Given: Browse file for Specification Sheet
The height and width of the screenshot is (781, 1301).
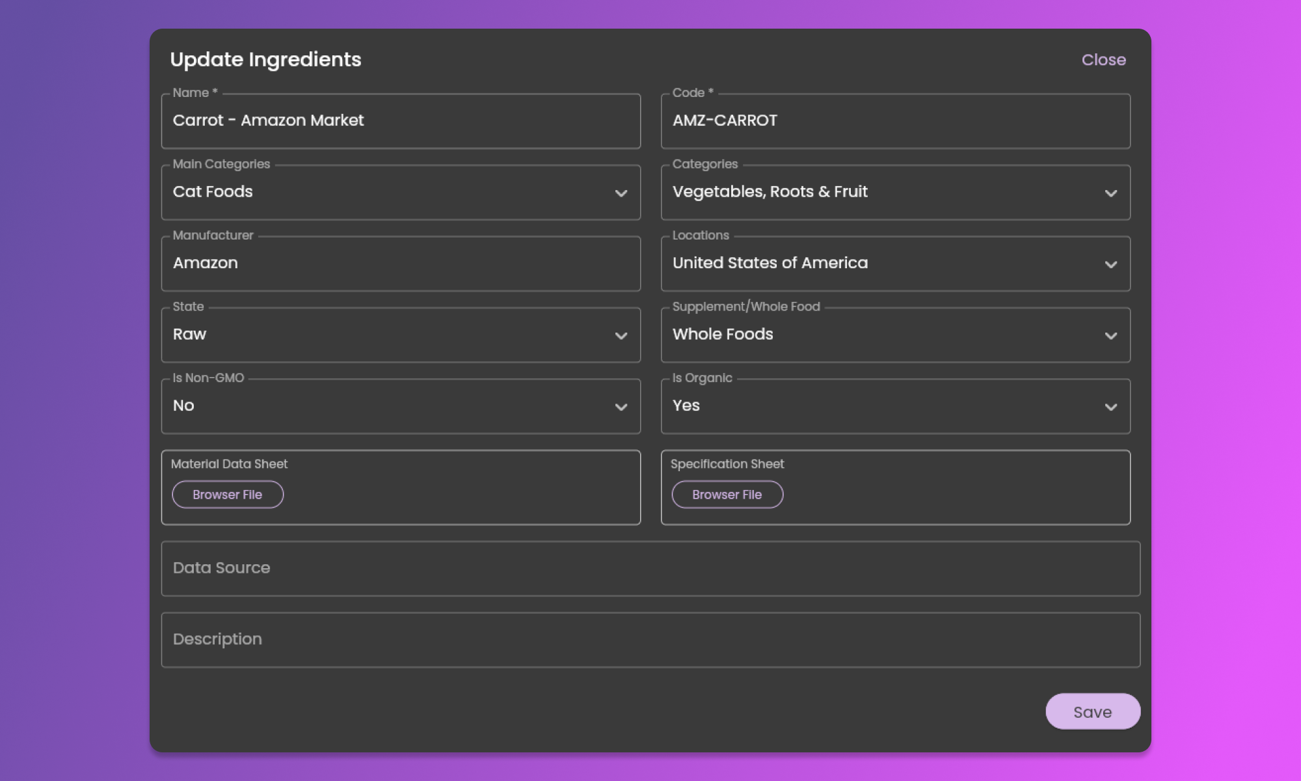Looking at the screenshot, I should pos(727,495).
